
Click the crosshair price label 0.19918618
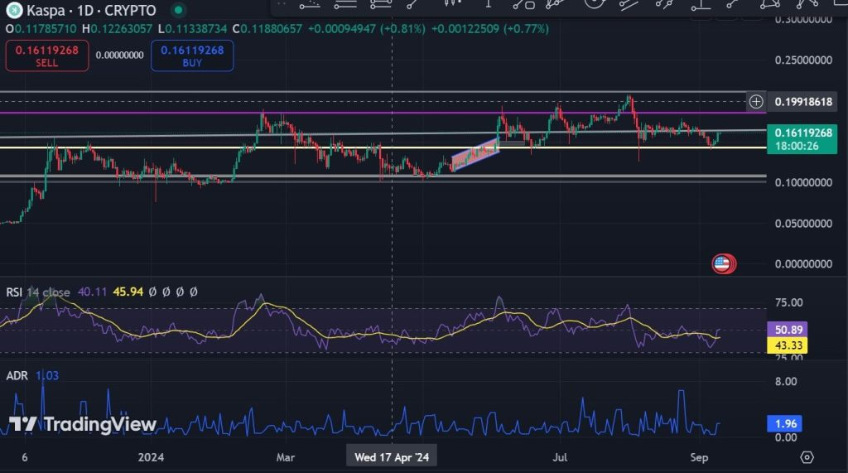[803, 102]
